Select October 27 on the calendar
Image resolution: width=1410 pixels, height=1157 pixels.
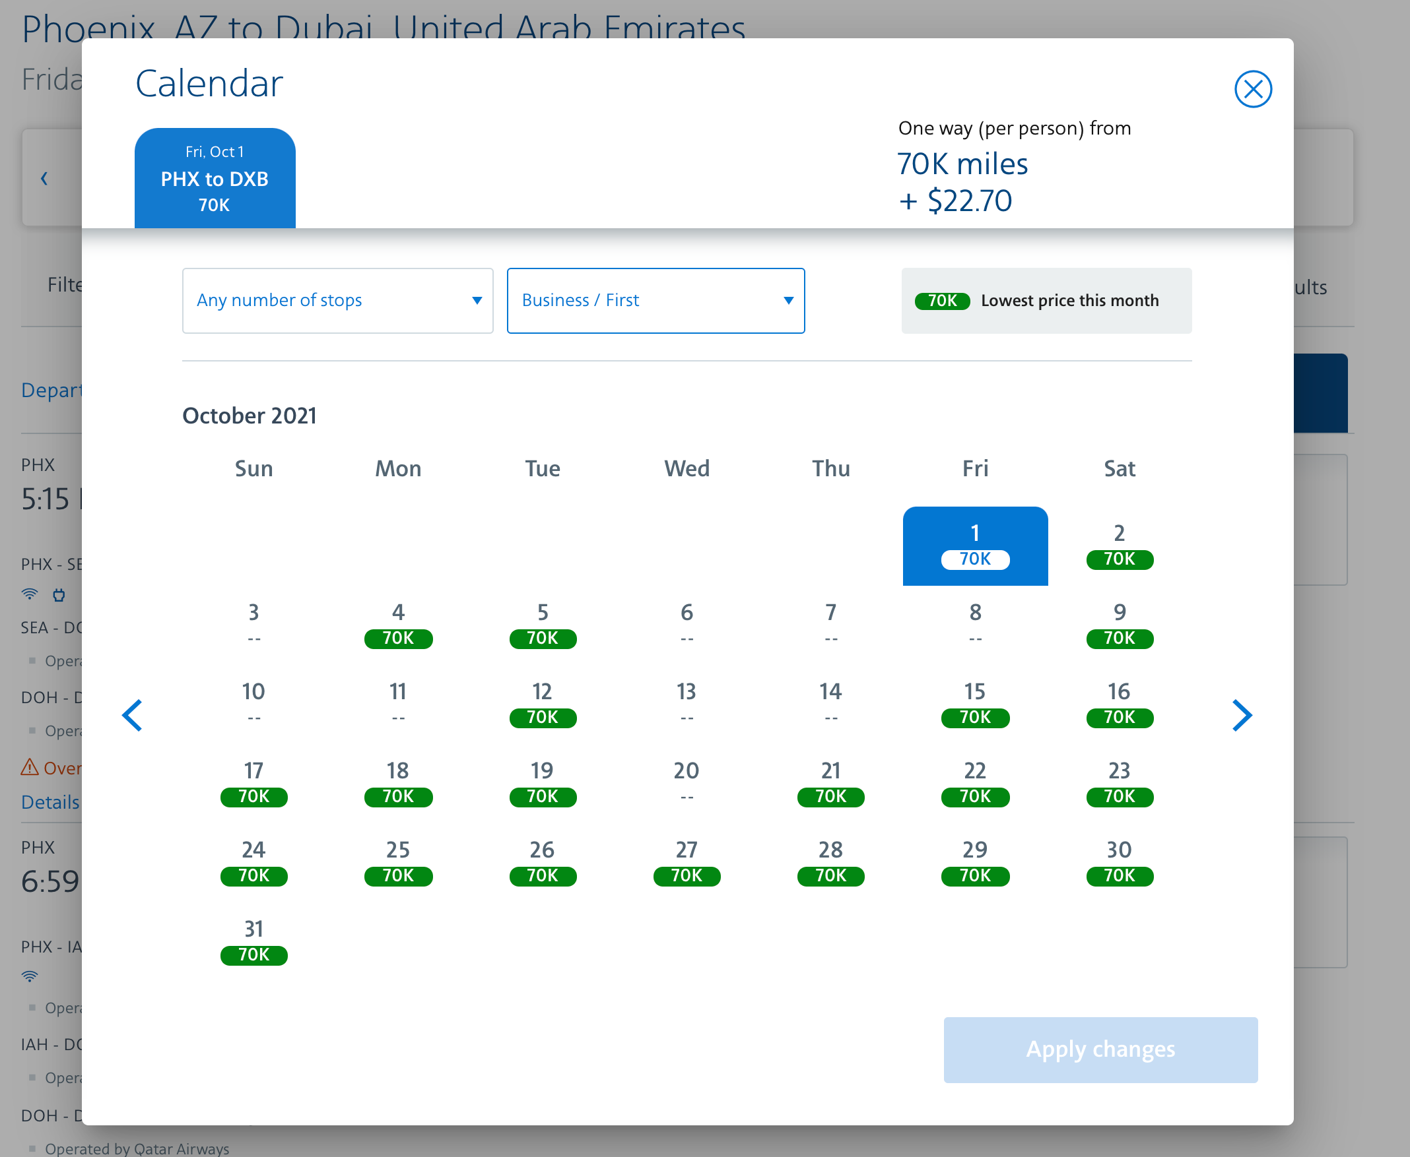pyautogui.click(x=687, y=862)
